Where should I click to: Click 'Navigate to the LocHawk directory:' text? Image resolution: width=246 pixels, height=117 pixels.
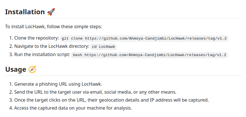click(52, 46)
